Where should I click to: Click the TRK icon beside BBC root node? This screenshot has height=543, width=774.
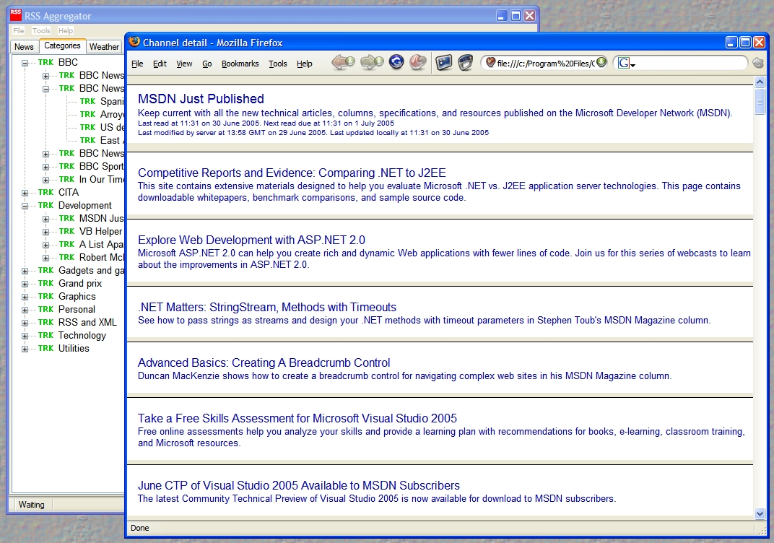pyautogui.click(x=46, y=62)
